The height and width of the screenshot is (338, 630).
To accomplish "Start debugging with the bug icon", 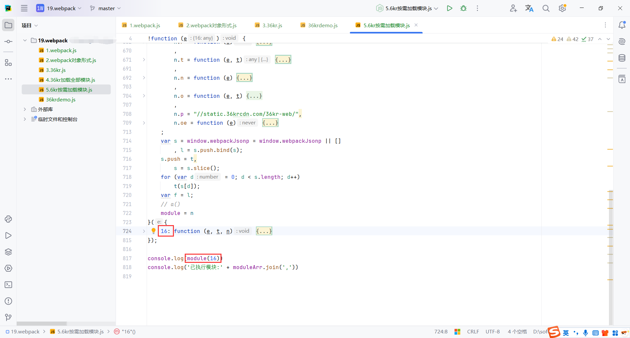I will point(463,8).
